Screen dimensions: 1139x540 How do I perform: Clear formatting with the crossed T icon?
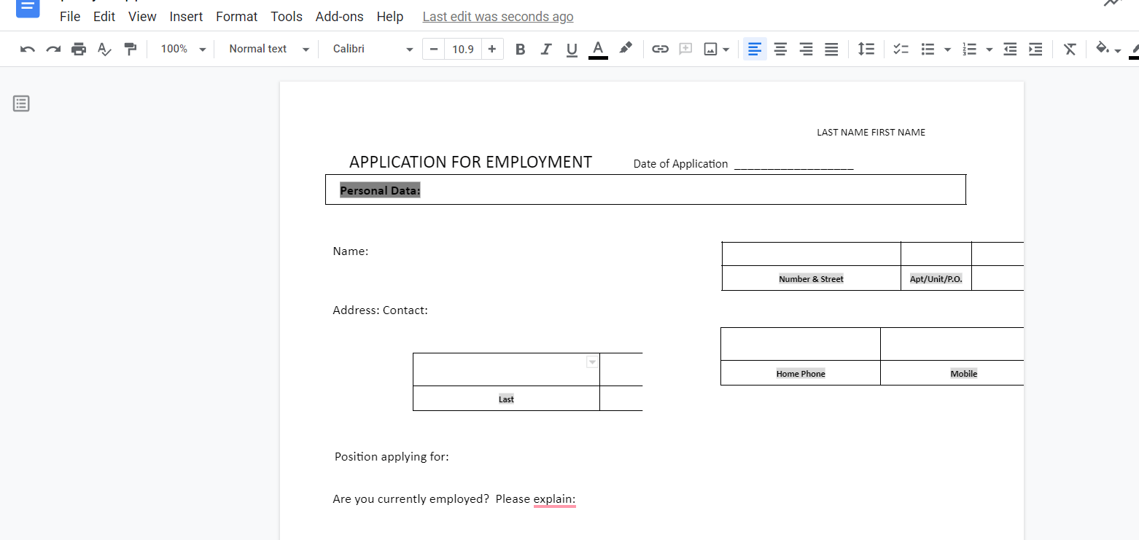1069,49
